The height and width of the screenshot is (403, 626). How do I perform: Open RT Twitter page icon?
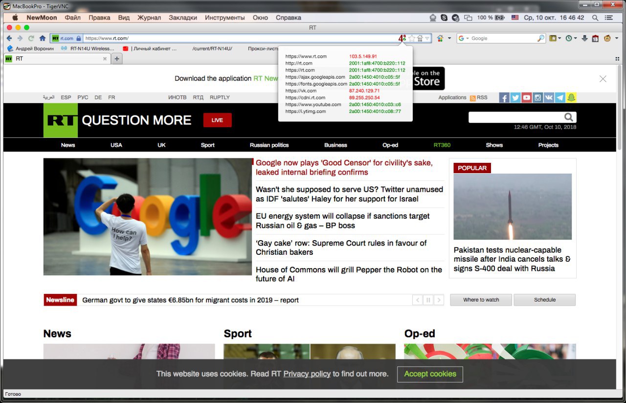[x=515, y=97]
